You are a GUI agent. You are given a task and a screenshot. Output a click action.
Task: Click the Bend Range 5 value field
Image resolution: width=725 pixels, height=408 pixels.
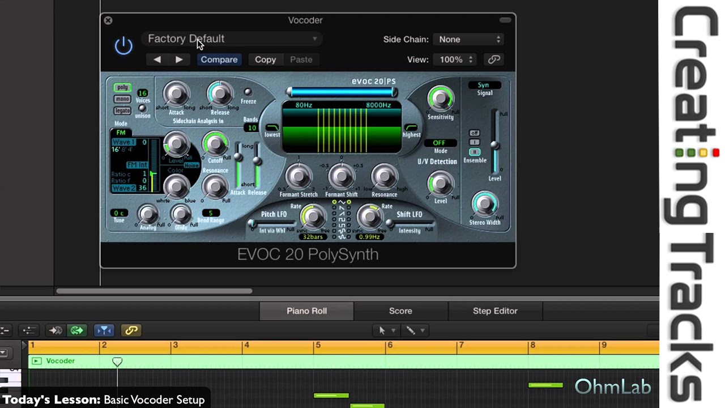click(211, 213)
